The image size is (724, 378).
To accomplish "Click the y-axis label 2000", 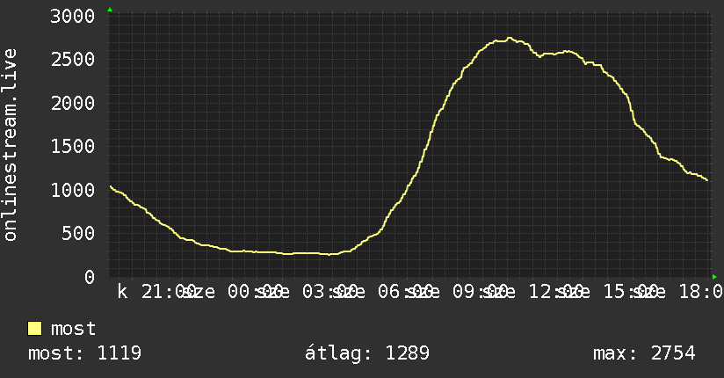I will pos(73,103).
